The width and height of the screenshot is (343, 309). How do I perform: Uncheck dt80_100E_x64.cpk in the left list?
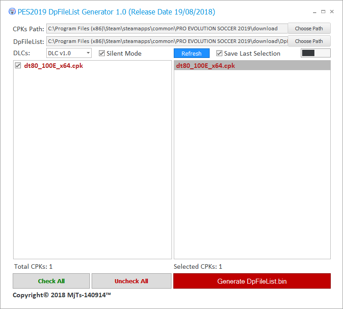pos(18,66)
